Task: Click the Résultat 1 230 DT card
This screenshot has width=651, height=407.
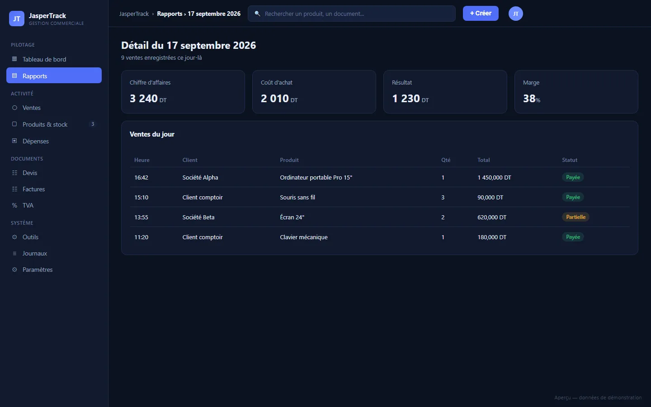Action: [445, 92]
